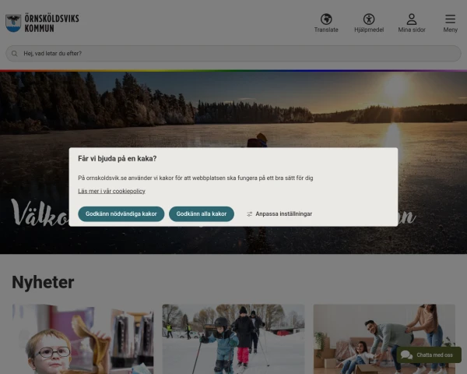Focus the 'Hej, vad letar du efter?' search field
Screen dimensions: 467x374
pyautogui.click(x=233, y=54)
